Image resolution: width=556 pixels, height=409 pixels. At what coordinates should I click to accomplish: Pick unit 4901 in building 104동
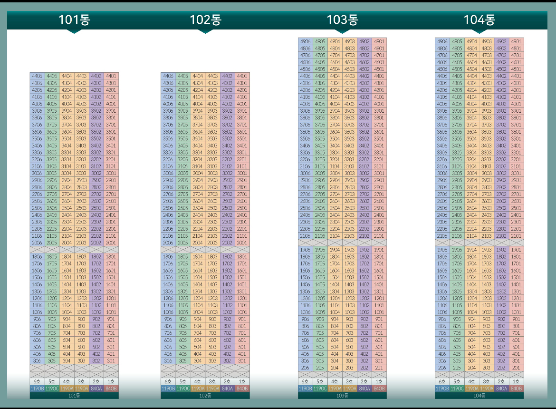click(516, 41)
